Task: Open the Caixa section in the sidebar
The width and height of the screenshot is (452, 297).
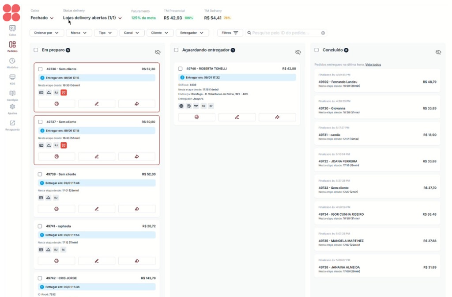Action: 12,29
